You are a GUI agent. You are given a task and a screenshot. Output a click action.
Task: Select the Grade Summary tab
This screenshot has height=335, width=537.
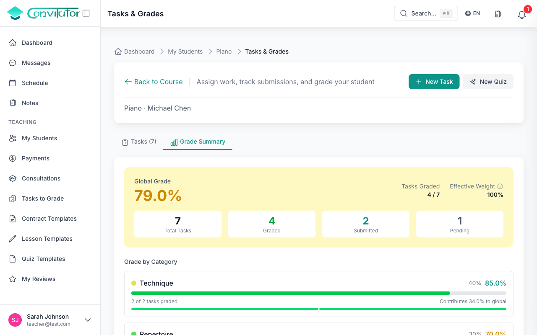pos(198,142)
